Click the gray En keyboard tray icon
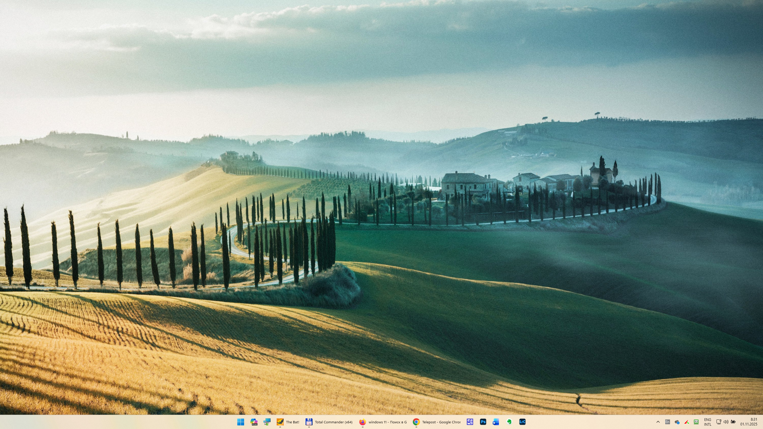The width and height of the screenshot is (763, 429). pyautogui.click(x=668, y=422)
